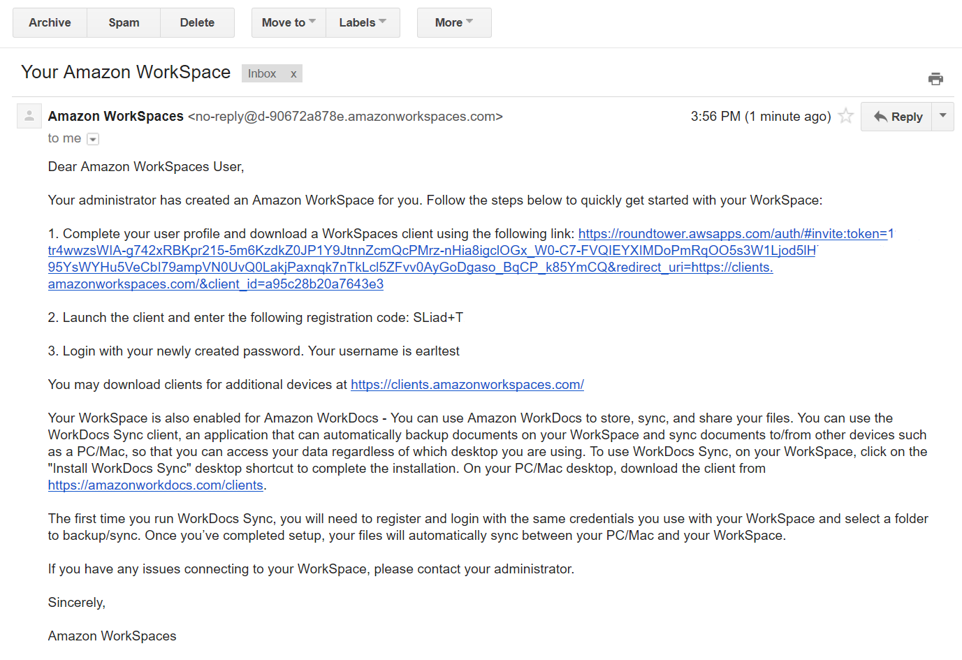Open the More actions dropdown
Viewport: 962px width, 660px height.
pos(454,22)
